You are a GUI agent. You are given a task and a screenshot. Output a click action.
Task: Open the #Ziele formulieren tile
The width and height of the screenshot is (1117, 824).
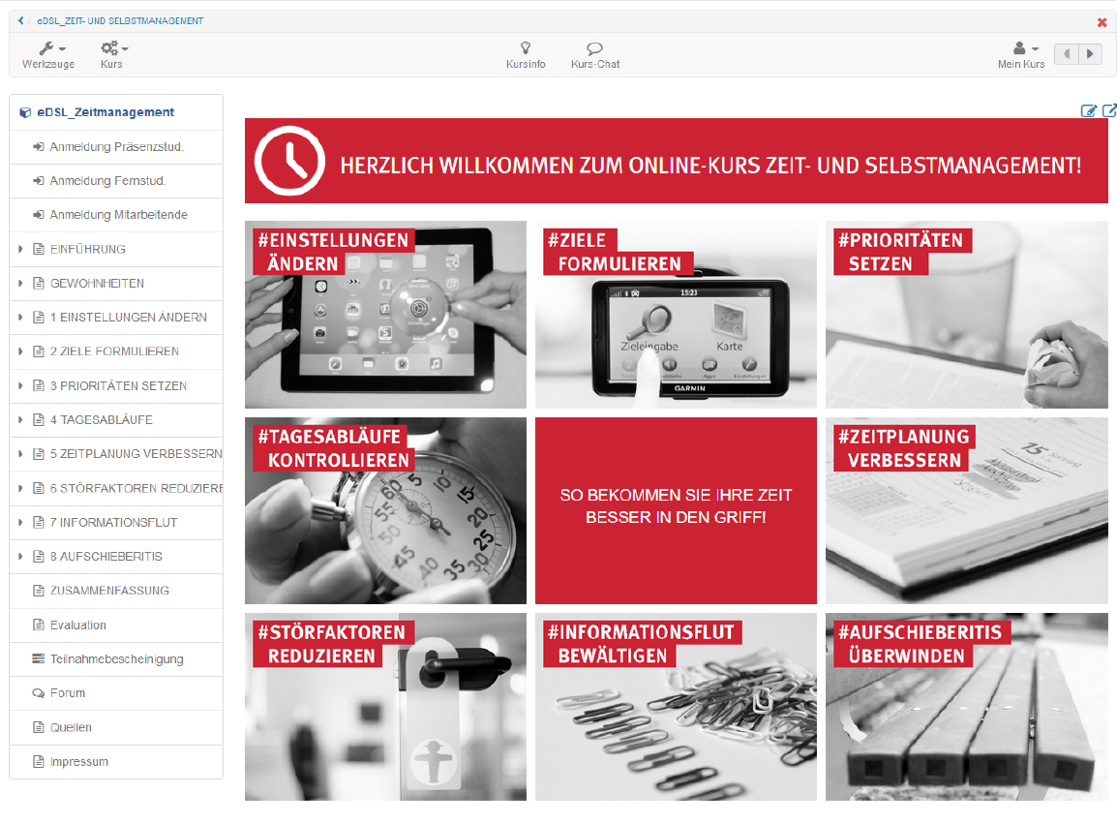coord(676,315)
